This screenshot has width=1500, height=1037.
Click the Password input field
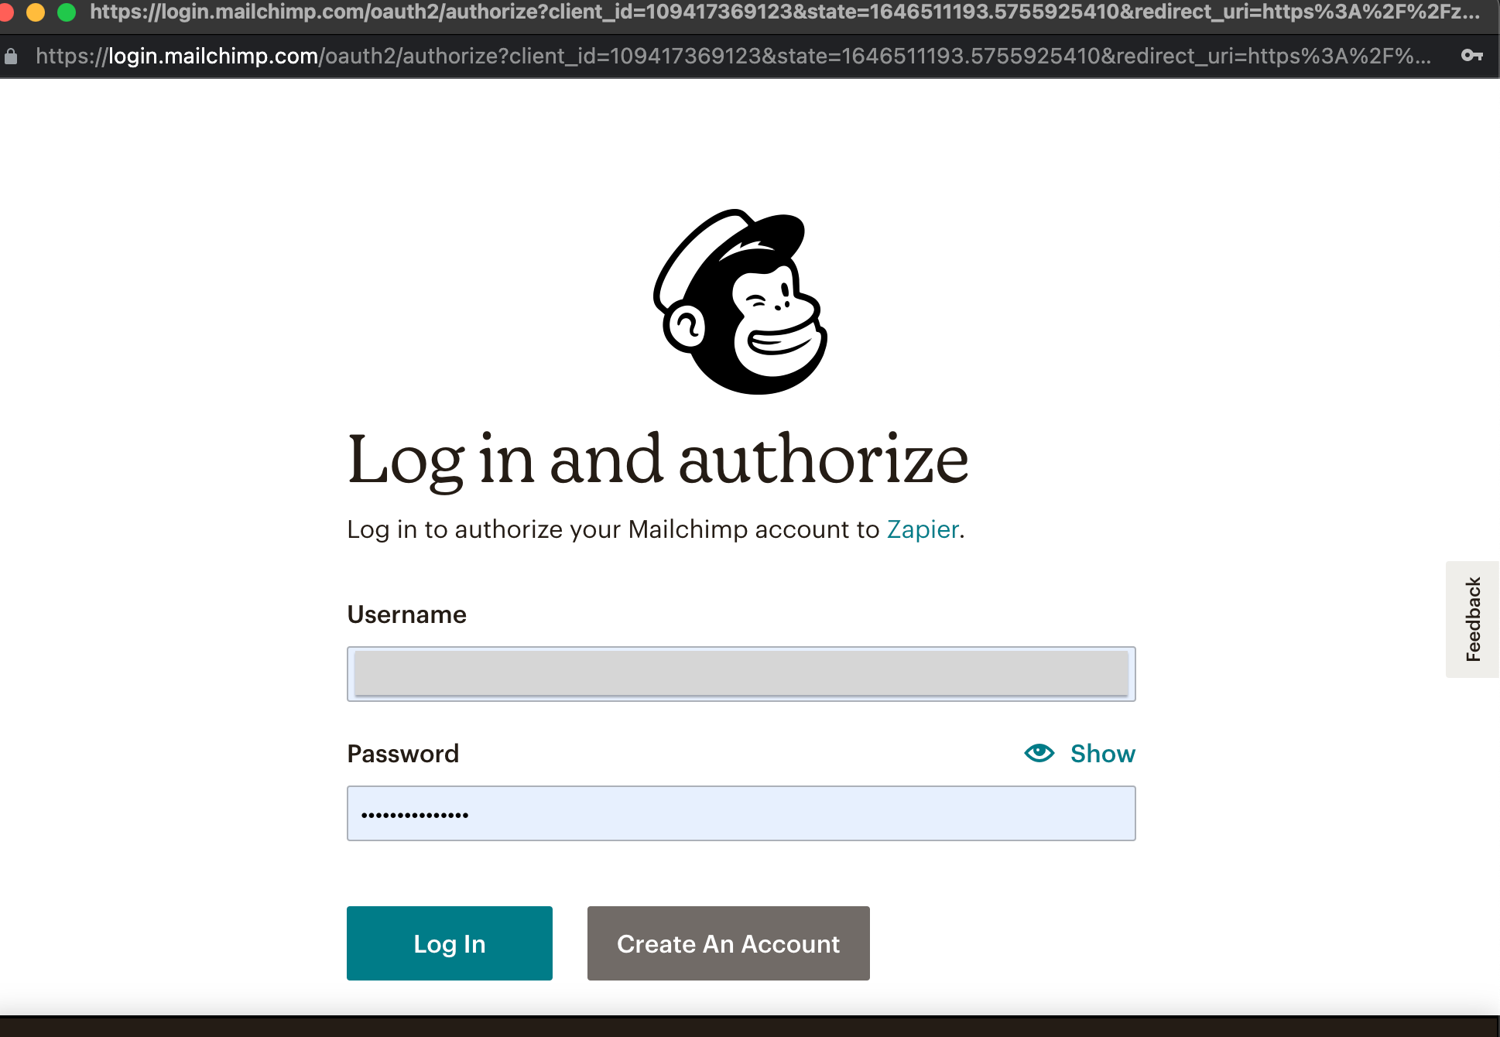(741, 813)
